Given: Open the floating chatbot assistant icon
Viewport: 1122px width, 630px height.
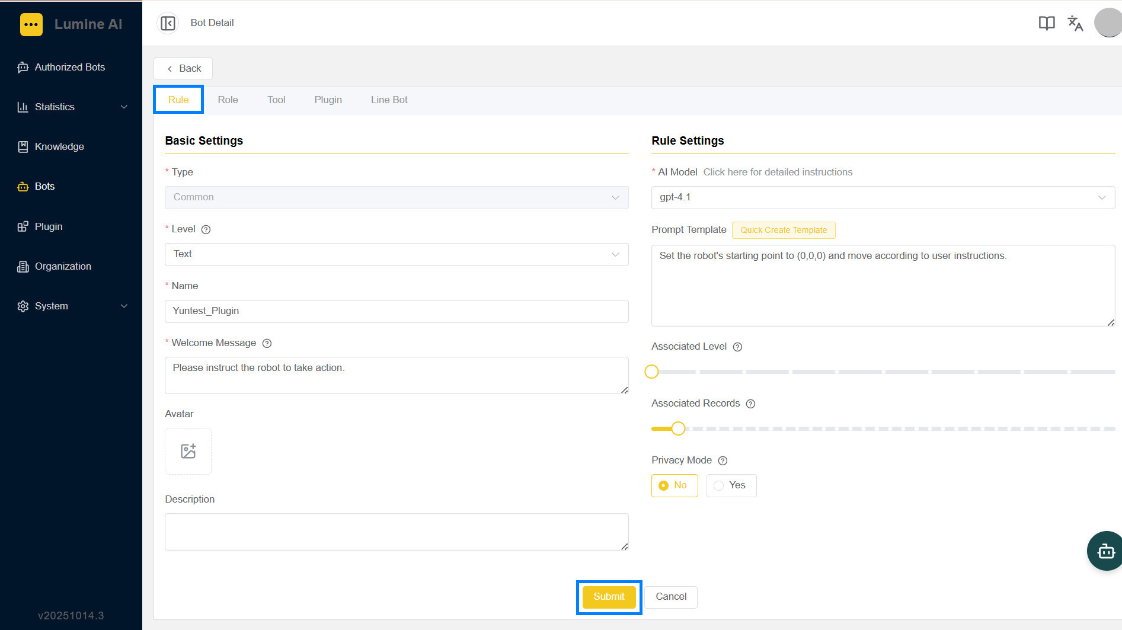Looking at the screenshot, I should click(1105, 551).
